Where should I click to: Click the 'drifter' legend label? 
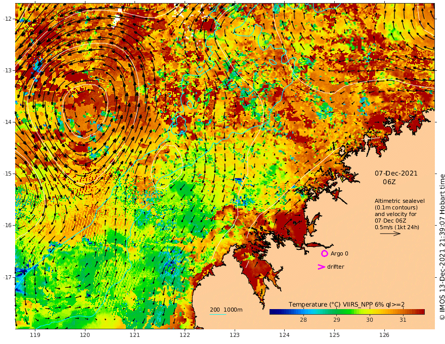point(335,267)
